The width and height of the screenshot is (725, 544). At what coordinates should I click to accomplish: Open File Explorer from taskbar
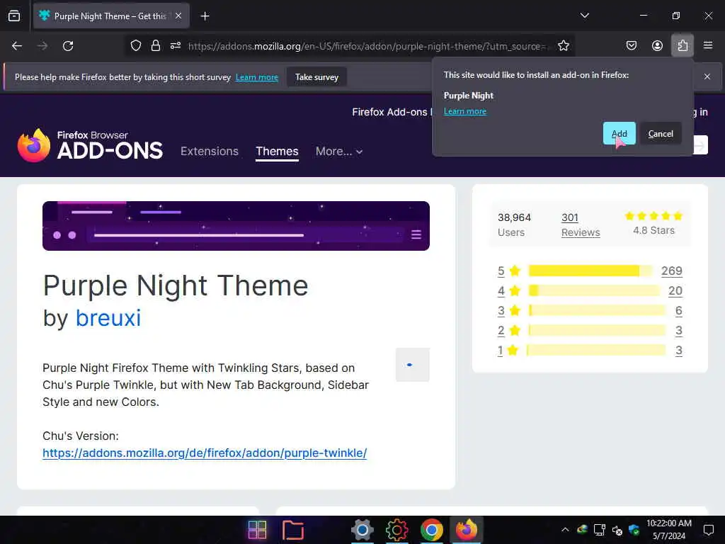(292, 530)
